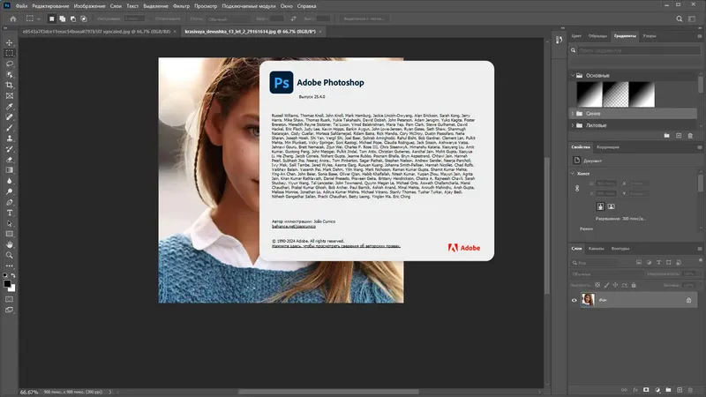Open the Фильтр menu
Viewport: 706px width, 397px height.
point(181,6)
